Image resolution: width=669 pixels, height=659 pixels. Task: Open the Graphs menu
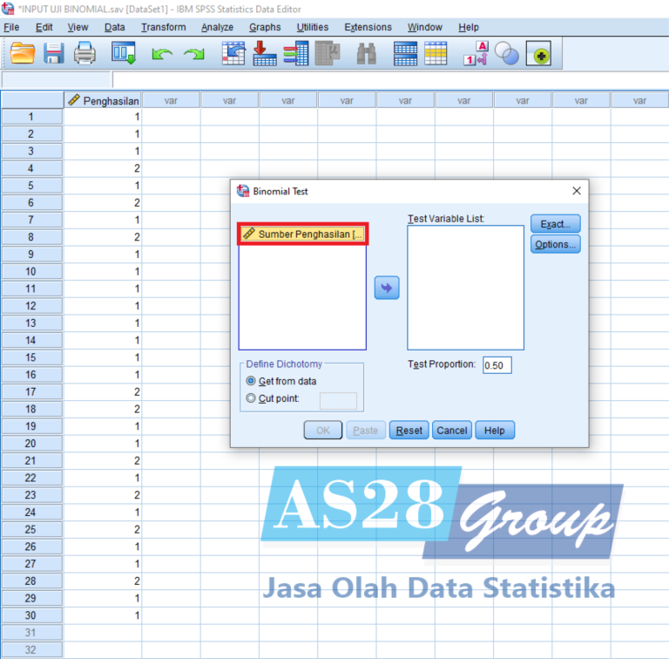(265, 27)
